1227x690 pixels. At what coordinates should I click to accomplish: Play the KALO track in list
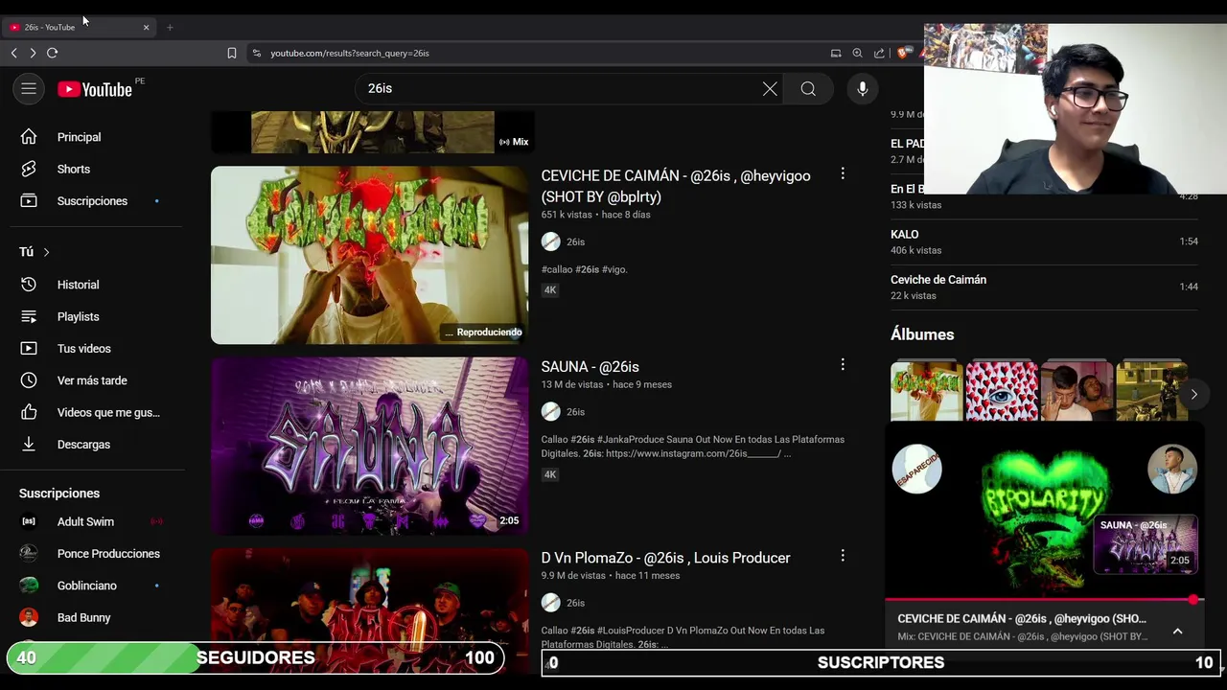tap(1044, 241)
